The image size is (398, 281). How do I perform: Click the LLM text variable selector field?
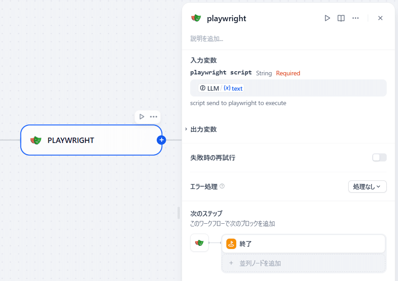288,88
